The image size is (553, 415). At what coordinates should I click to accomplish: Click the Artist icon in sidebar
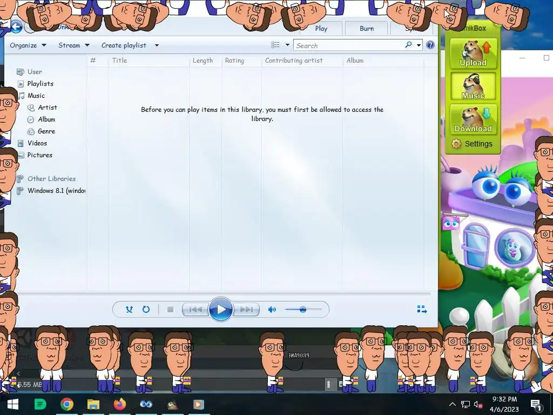(31, 108)
